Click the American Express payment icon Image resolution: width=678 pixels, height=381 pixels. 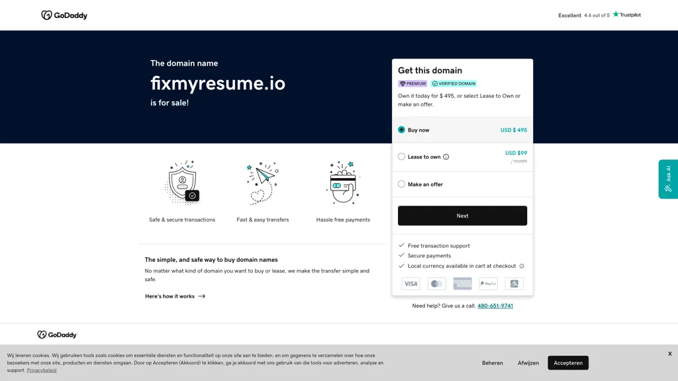coord(462,283)
